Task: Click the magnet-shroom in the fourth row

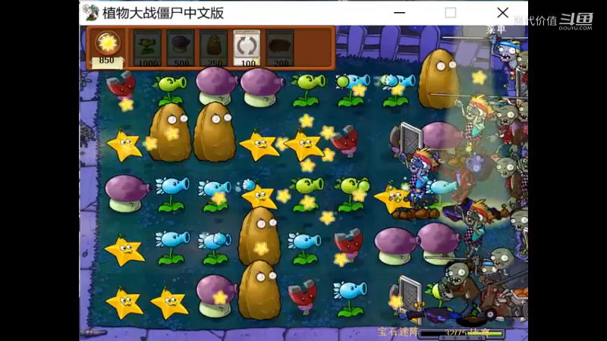Action: pos(348,244)
